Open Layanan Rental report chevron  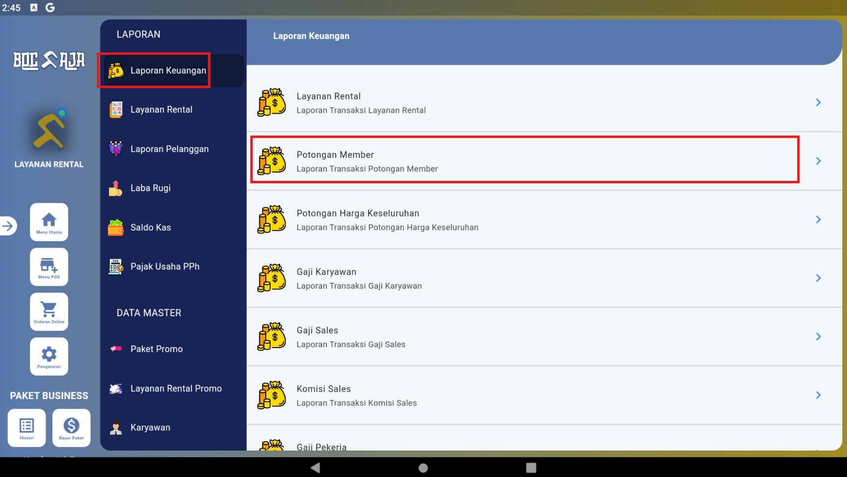(818, 102)
